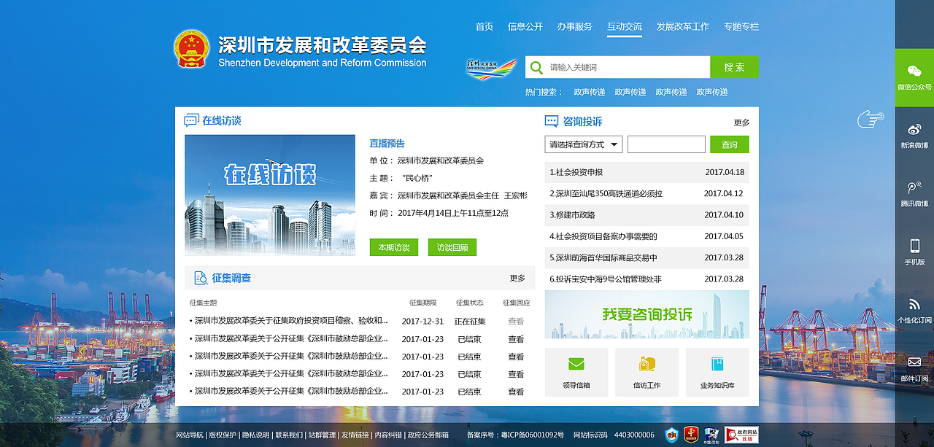The width and height of the screenshot is (934, 447).
Task: Open item 6.投诉宝安中海9号公馆管理处非
Action: pyautogui.click(x=647, y=279)
